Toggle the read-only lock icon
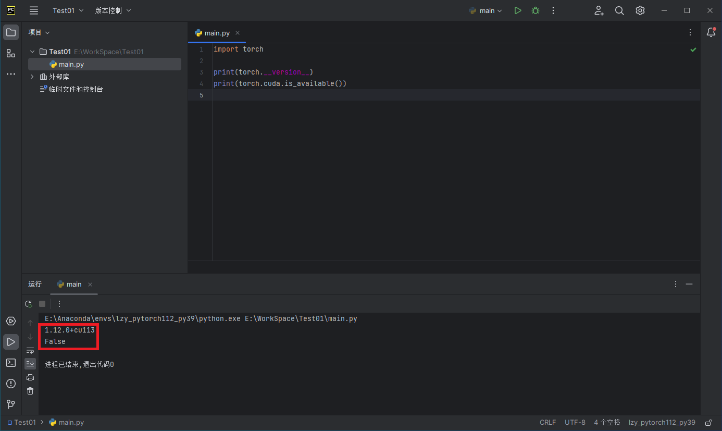The image size is (722, 431). [x=708, y=423]
